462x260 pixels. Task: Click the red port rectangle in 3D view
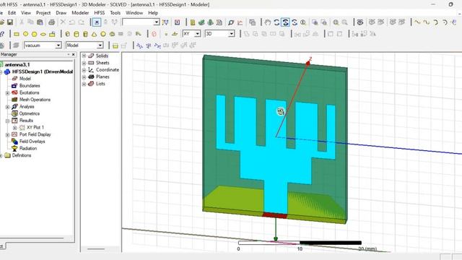pos(274,215)
